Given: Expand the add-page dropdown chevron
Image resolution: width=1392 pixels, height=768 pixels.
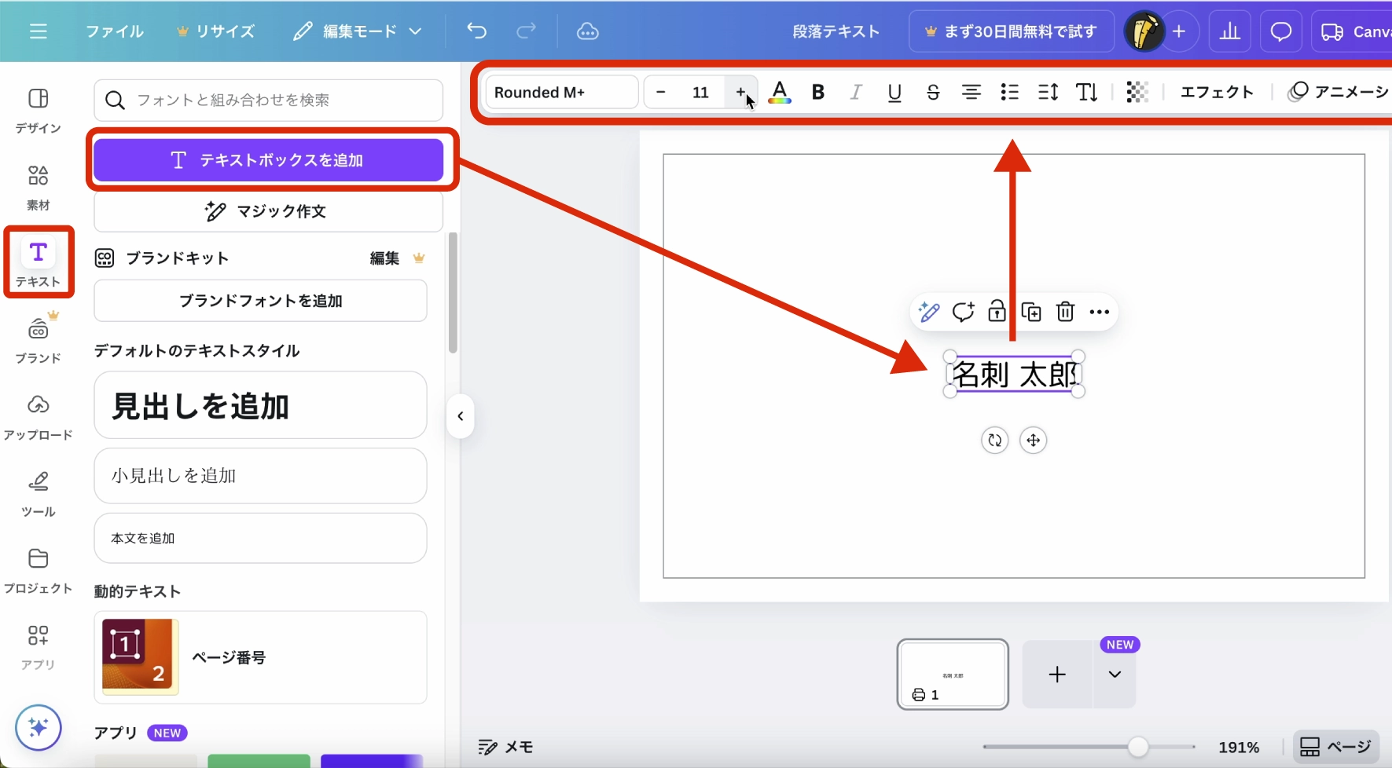Looking at the screenshot, I should tap(1115, 675).
